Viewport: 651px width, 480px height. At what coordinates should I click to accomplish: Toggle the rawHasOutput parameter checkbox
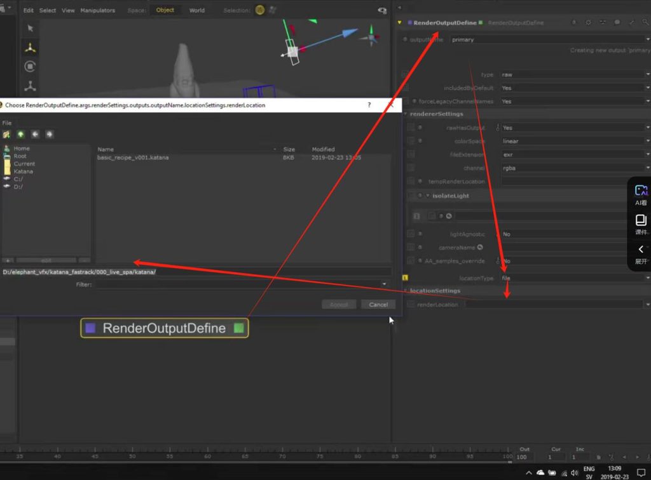[411, 128]
